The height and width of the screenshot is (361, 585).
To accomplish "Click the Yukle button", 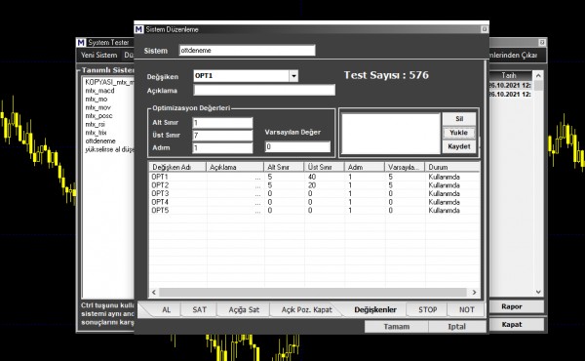I will tap(459, 133).
